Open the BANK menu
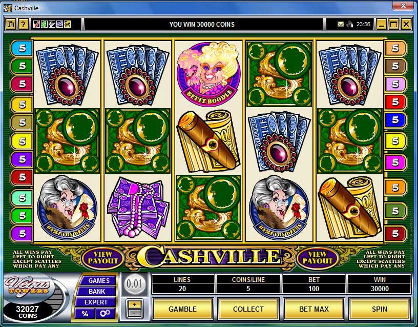 pyautogui.click(x=97, y=291)
